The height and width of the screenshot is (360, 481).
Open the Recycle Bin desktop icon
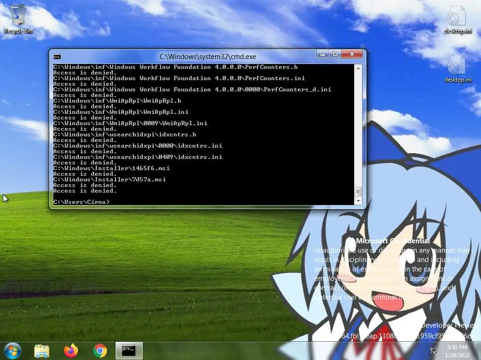(18, 19)
